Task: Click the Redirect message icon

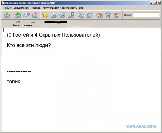Action: (x=35, y=15)
